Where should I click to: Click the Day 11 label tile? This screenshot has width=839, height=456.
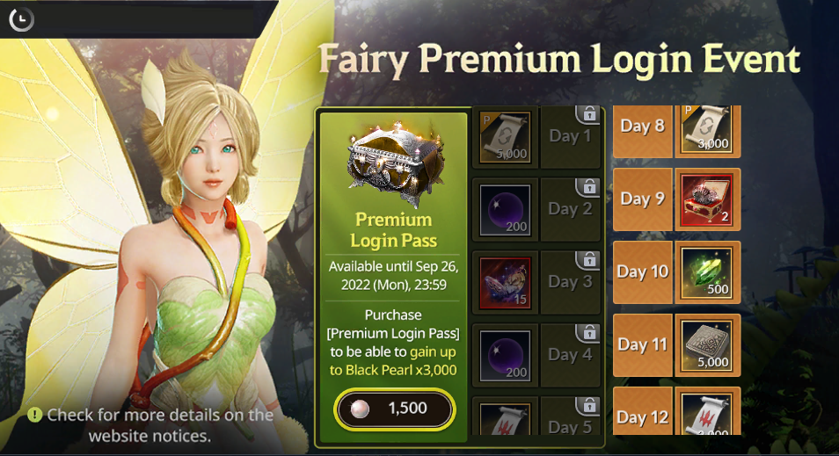click(x=643, y=345)
